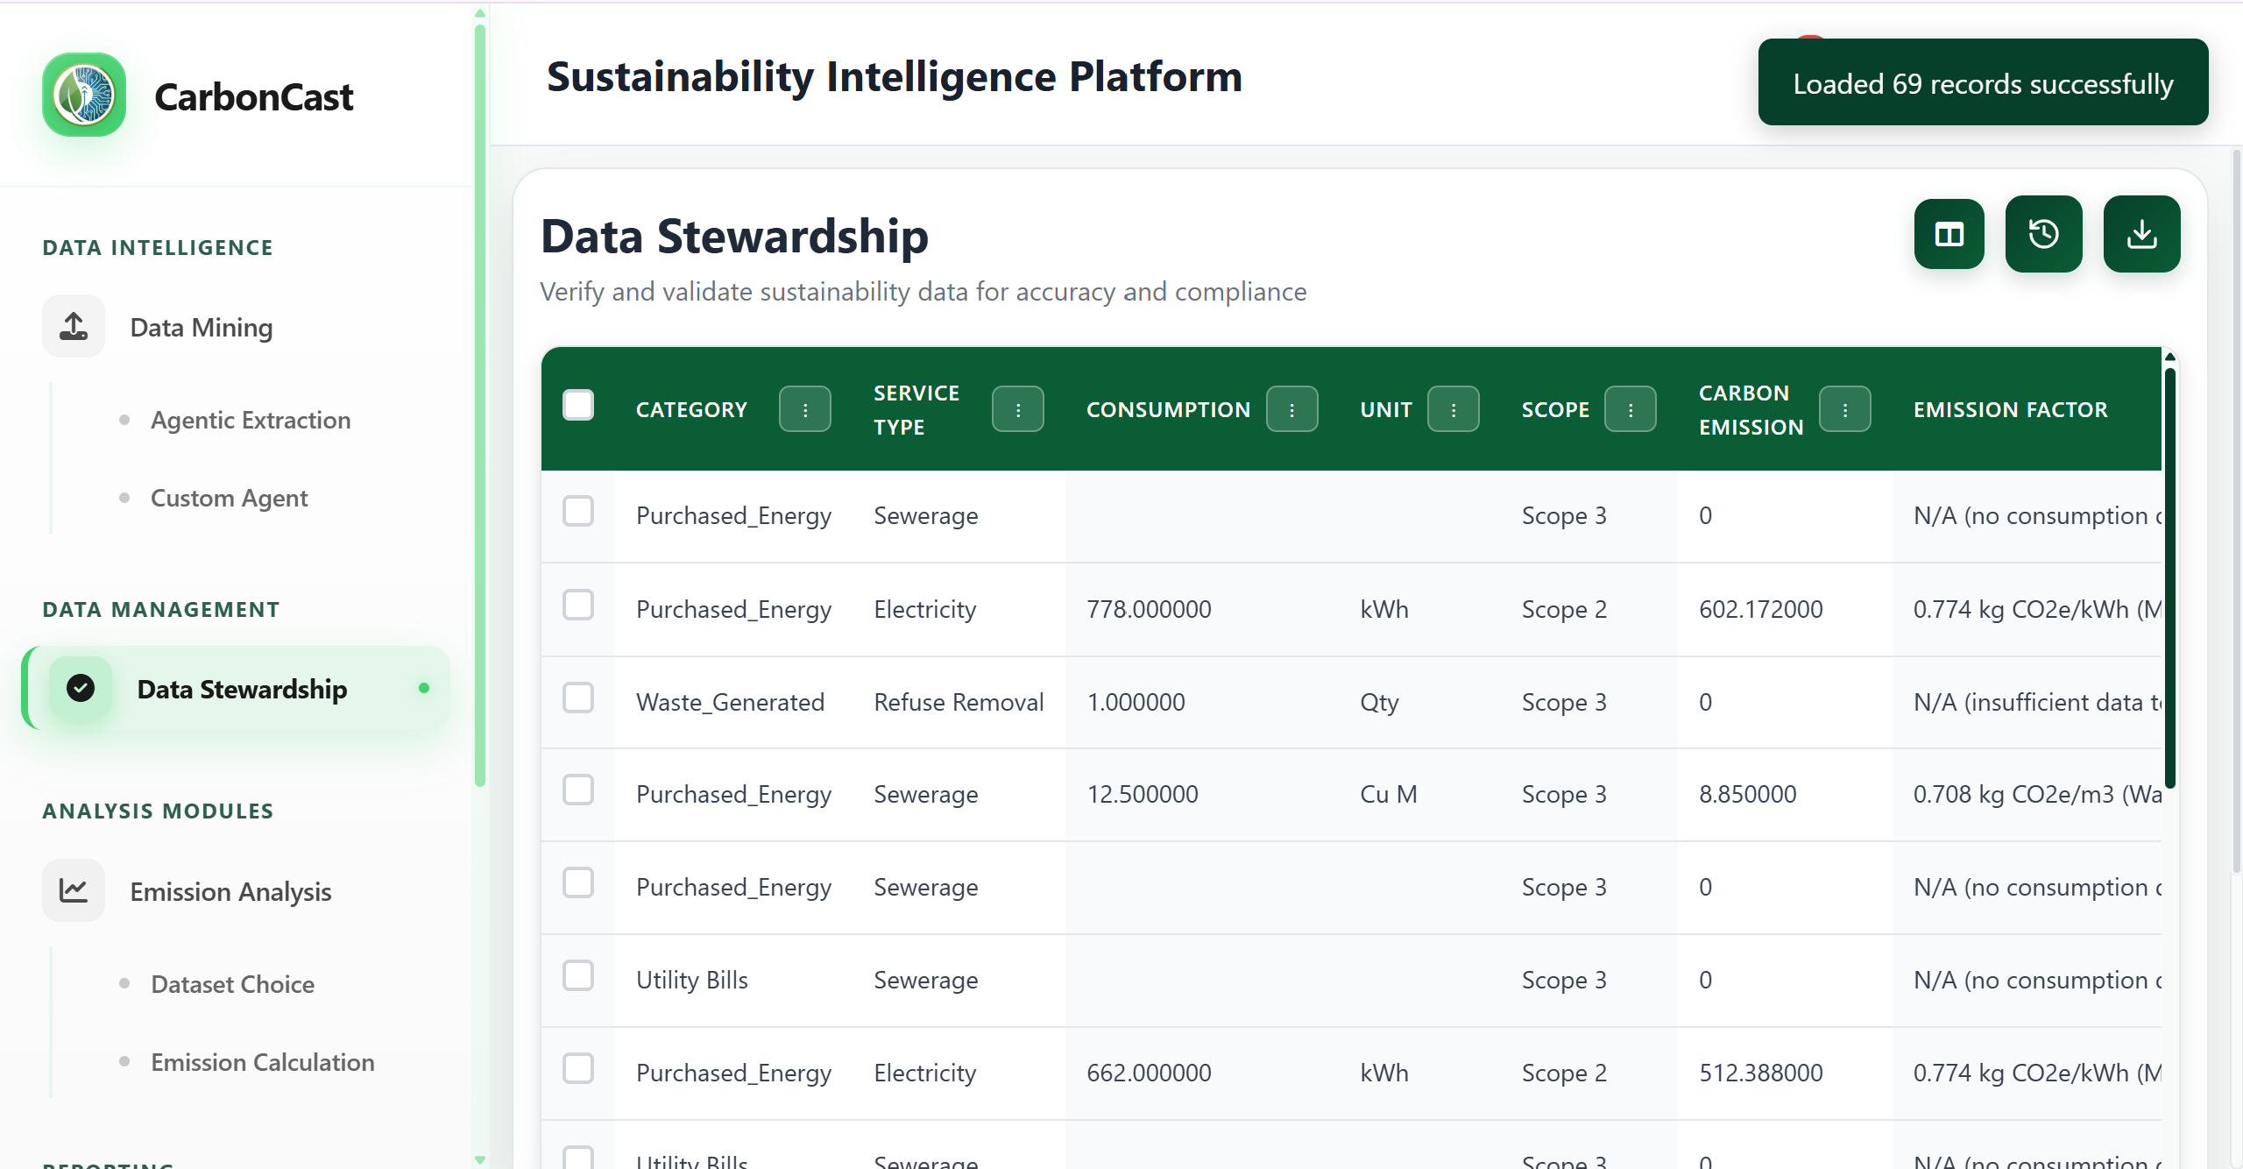The image size is (2243, 1169).
Task: Click the table vertical scrollbar thumb
Action: (x=2169, y=578)
